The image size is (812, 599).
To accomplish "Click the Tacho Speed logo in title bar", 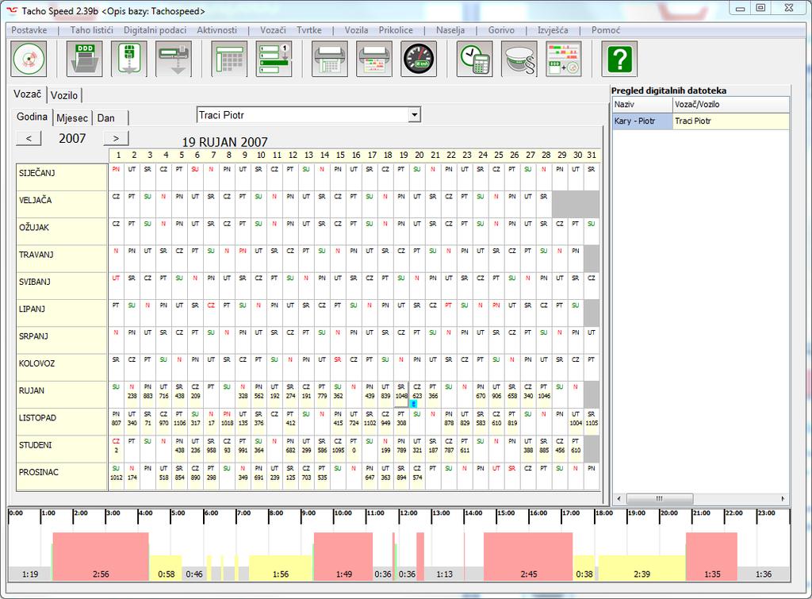I will click(x=12, y=10).
